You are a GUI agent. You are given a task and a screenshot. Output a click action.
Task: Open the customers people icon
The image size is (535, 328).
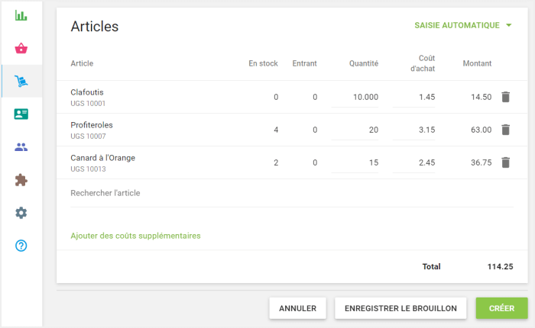[x=21, y=147]
